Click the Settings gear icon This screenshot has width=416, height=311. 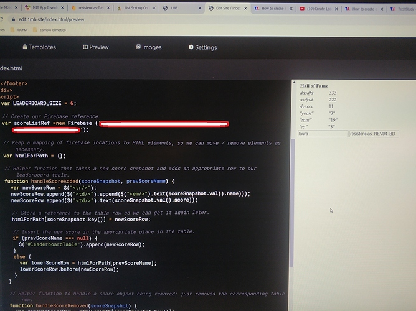coord(191,47)
